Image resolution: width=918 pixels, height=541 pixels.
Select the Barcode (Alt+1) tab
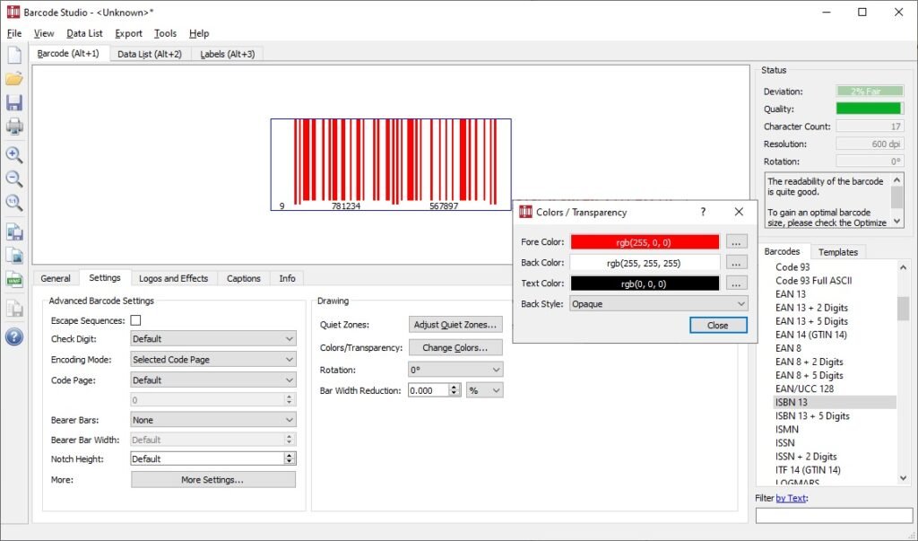tap(68, 53)
